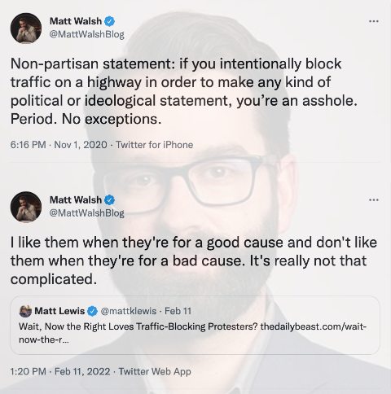Open the quoted tweet card about traffic-blocking protesters
Viewport: 391px width, 394px height.
(x=195, y=325)
